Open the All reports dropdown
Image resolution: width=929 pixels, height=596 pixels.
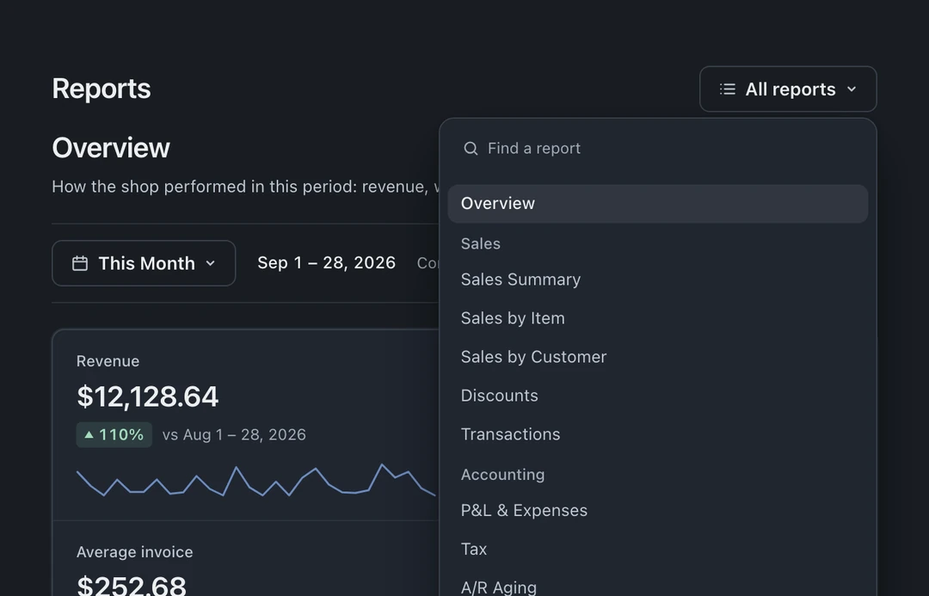pyautogui.click(x=788, y=89)
